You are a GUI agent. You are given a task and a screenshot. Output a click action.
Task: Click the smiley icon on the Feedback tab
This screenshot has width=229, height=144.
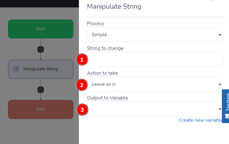(227, 116)
